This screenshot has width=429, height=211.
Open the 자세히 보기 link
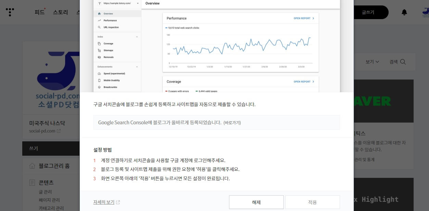point(104,202)
